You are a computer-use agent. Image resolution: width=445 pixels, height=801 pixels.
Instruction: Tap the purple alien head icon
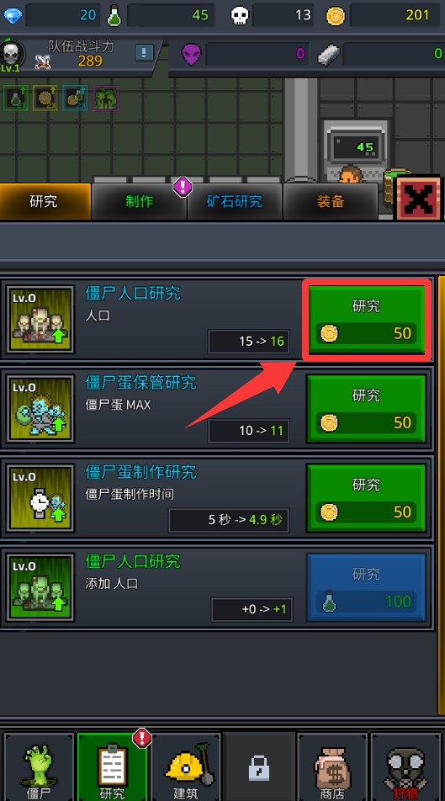point(191,54)
